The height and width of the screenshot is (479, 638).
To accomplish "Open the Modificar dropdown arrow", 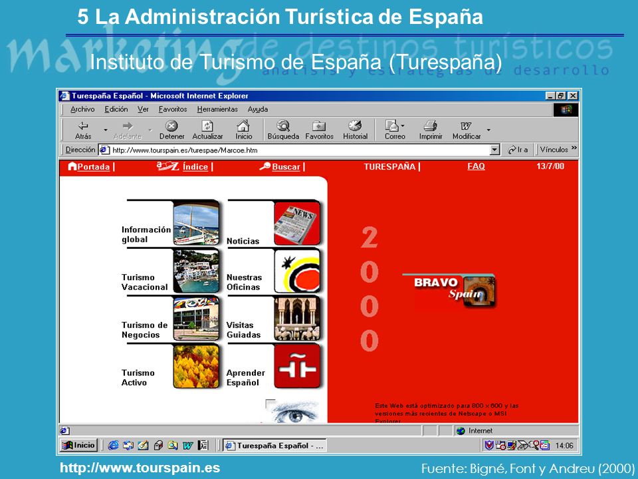I will pyautogui.click(x=488, y=130).
